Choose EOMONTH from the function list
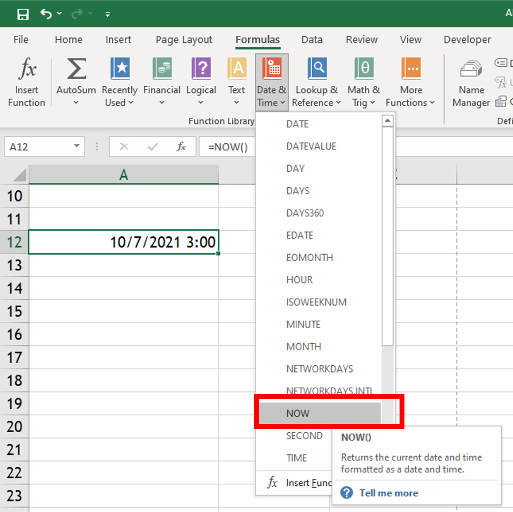The height and width of the screenshot is (512, 513). tap(319, 257)
